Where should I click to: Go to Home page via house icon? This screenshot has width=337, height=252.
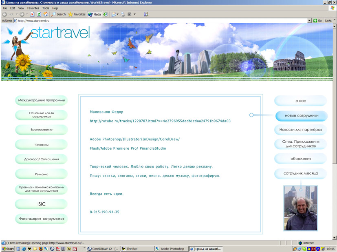point(46,14)
